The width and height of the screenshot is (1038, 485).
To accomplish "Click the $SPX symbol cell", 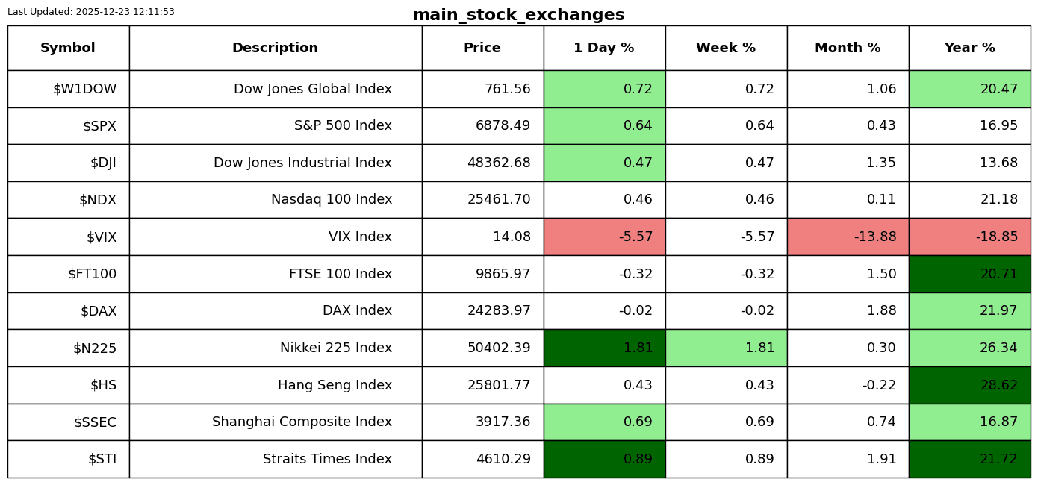I will [x=99, y=126].
